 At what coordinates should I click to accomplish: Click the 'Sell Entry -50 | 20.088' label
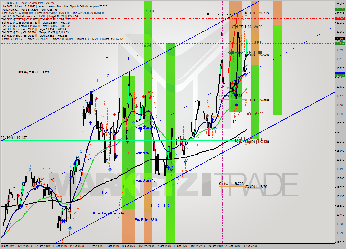(x=244, y=42)
